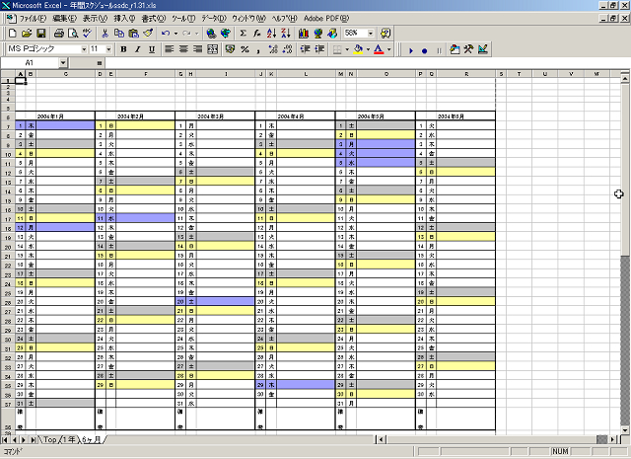Viewport: 631px width, 459px height.
Task: Sort ascending with the A-Z icon
Action: [x=270, y=34]
